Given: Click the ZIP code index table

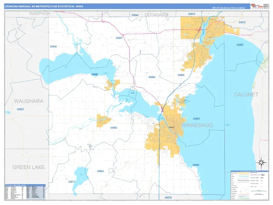Looking at the screenshot, I should click(25, 192).
